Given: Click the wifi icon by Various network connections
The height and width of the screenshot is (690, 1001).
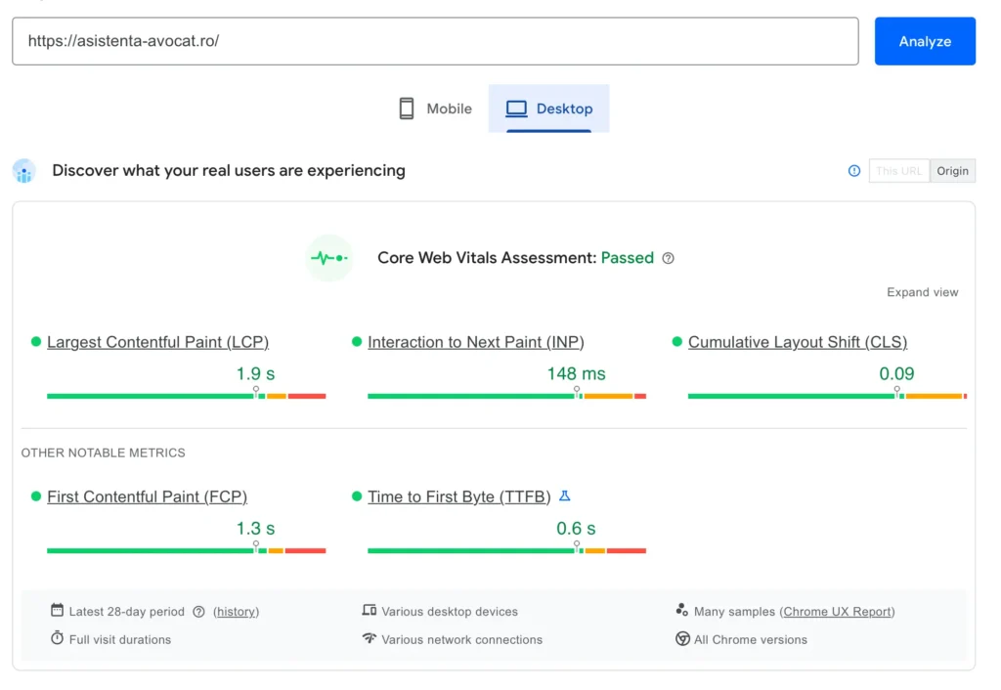Looking at the screenshot, I should click(369, 638).
